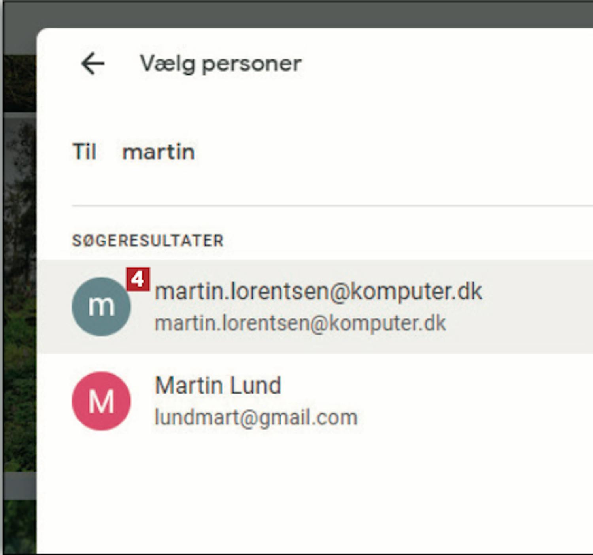
Task: Click the Søgeresultater section header
Action: click(148, 241)
